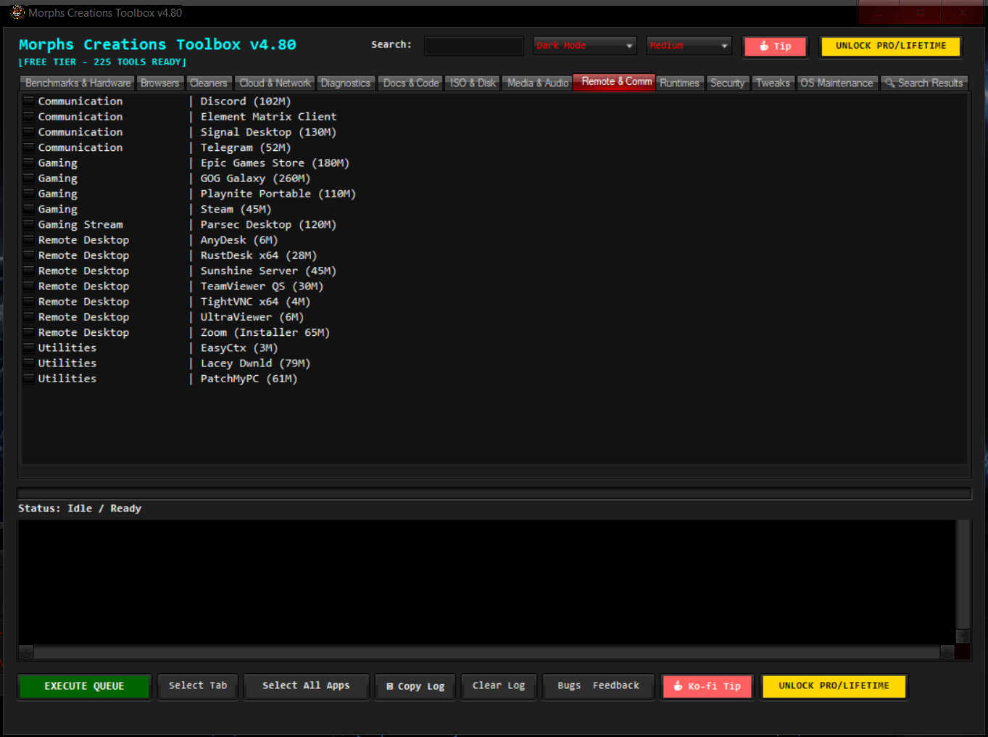Click the PatchMyPC (61M) entry text
Viewport: 988px width, 737px height.
pyautogui.click(x=249, y=379)
